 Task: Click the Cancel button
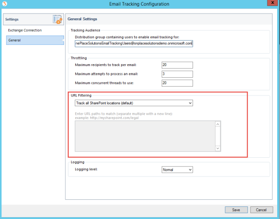(261, 210)
